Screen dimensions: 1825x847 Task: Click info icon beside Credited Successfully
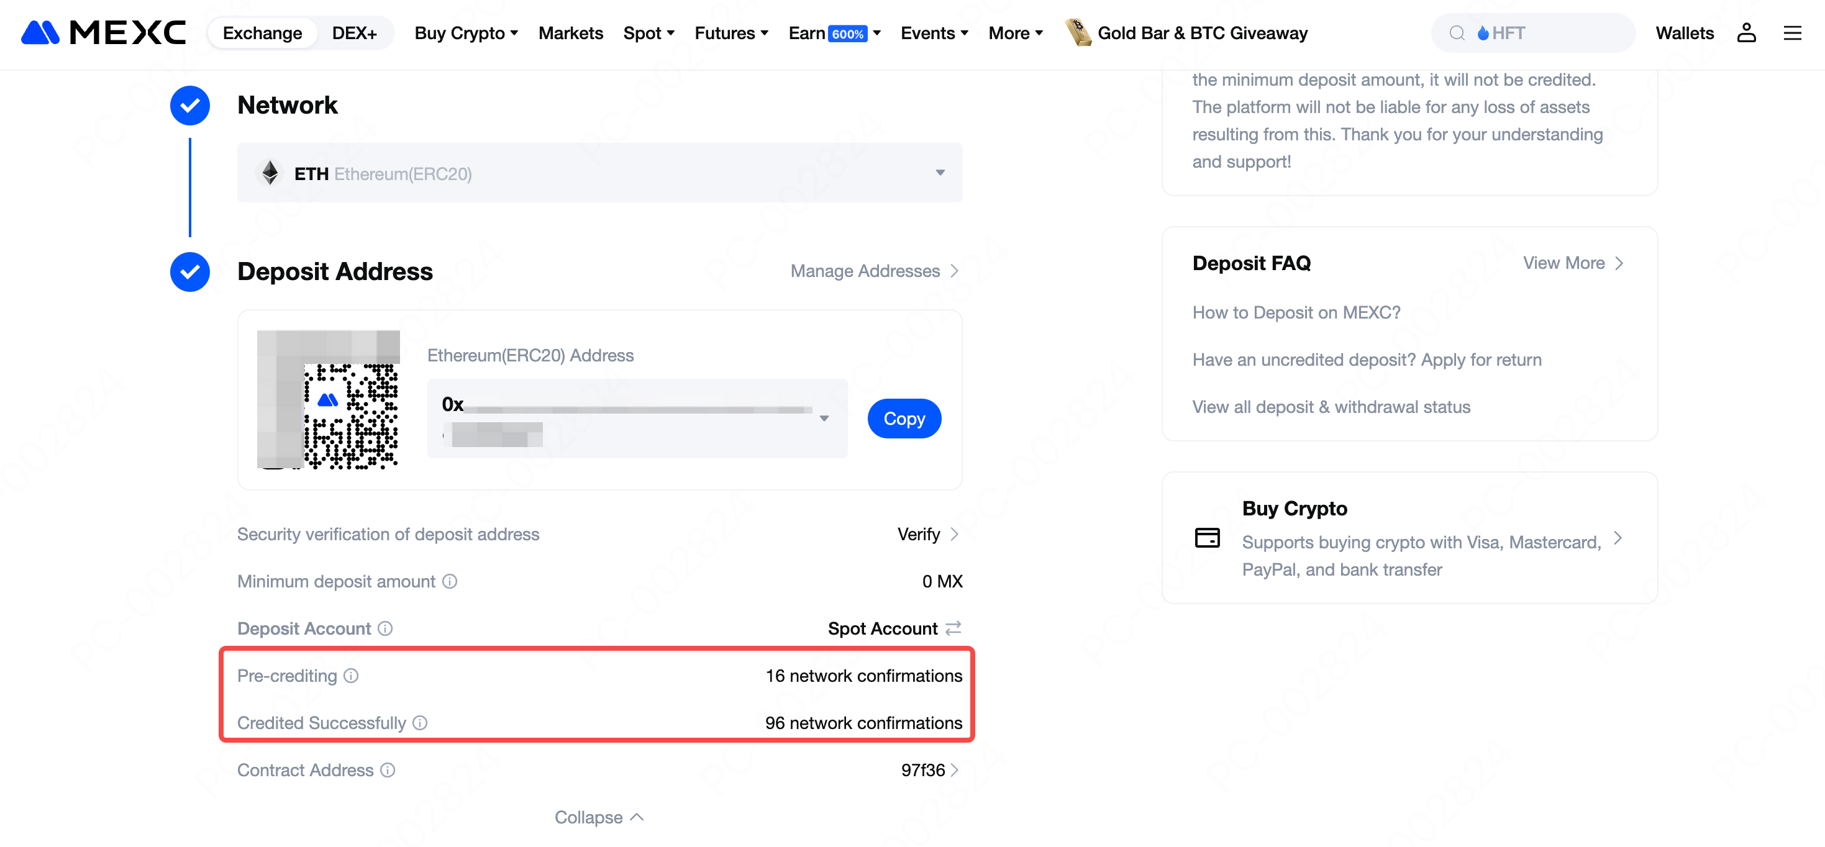[x=420, y=722]
